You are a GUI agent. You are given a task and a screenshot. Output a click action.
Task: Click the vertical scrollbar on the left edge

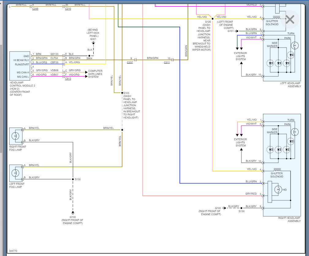click(x=1, y=99)
